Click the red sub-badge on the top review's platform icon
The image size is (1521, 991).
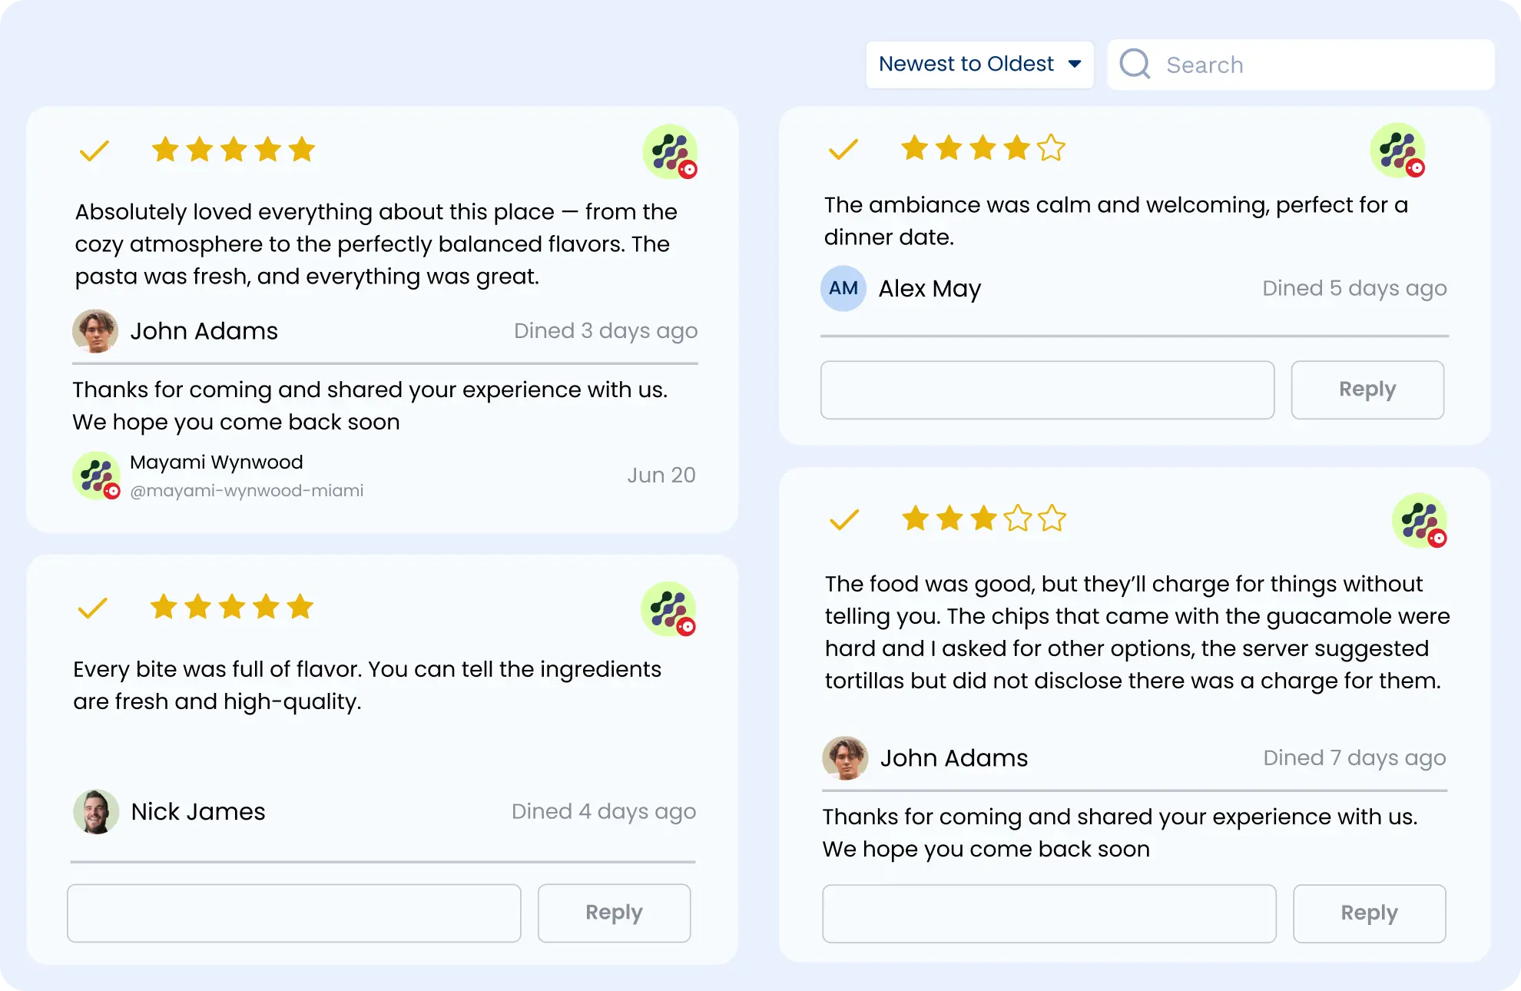point(688,171)
